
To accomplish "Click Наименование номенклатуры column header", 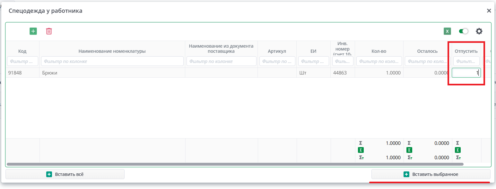I will tap(112, 51).
